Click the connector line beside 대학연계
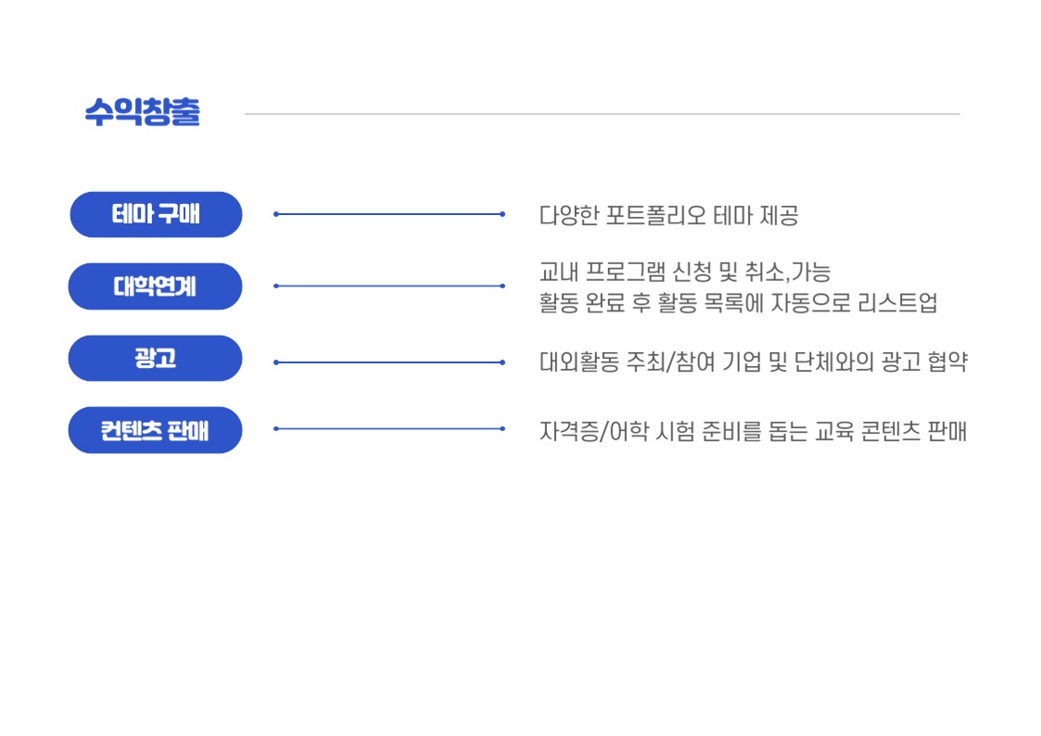This screenshot has height=736, width=1041. [389, 286]
